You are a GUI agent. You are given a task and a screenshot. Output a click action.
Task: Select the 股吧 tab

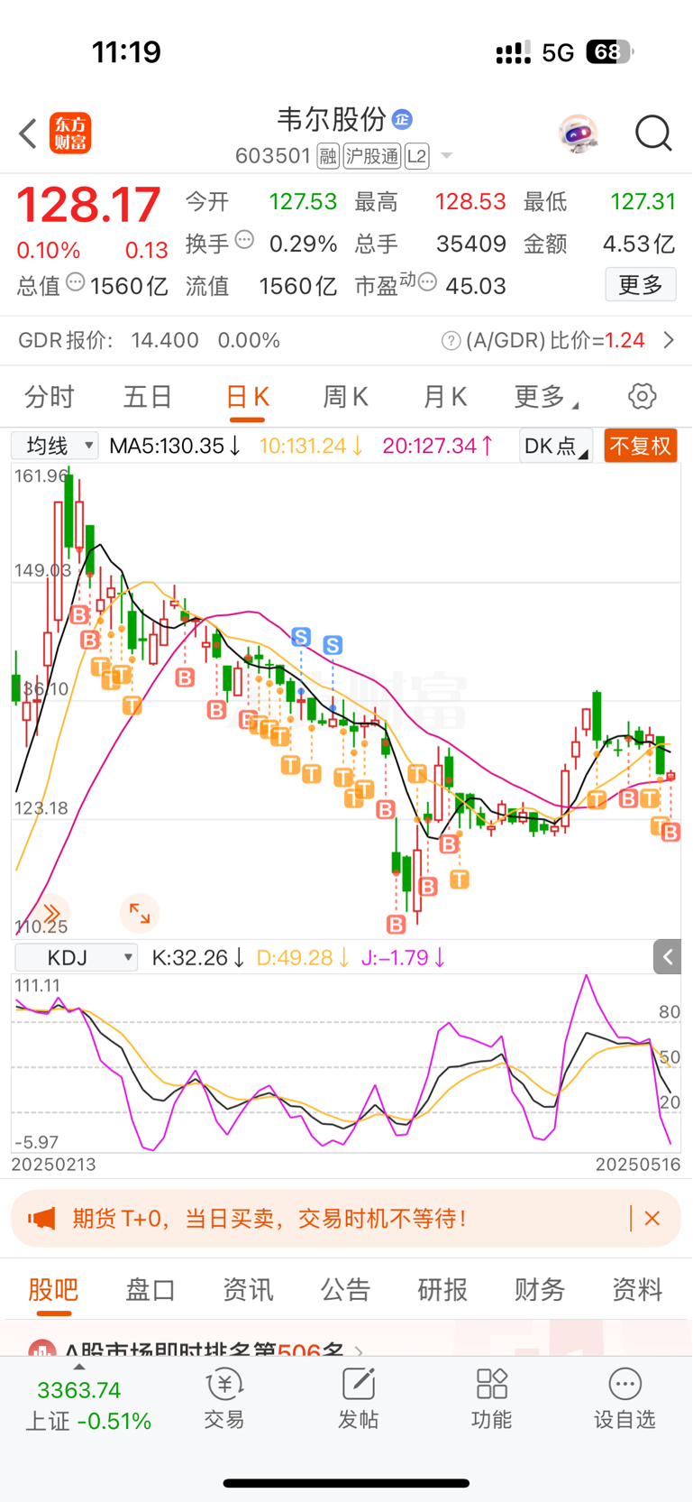coord(53,1289)
